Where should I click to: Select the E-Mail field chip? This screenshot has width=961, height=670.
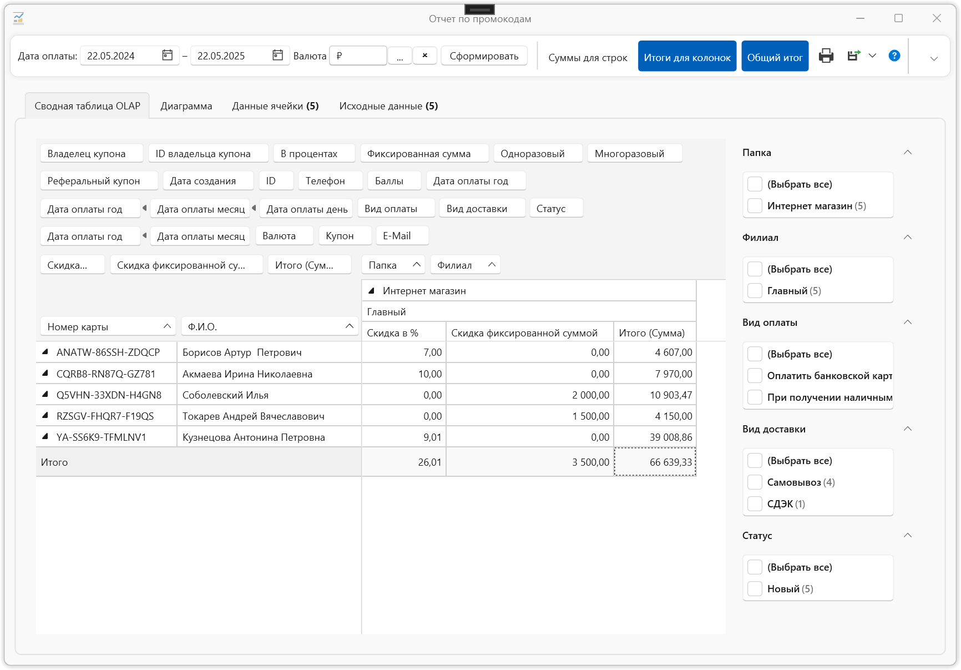(x=402, y=235)
